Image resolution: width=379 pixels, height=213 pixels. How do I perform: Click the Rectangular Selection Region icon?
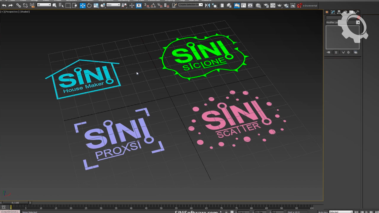[x=68, y=6]
